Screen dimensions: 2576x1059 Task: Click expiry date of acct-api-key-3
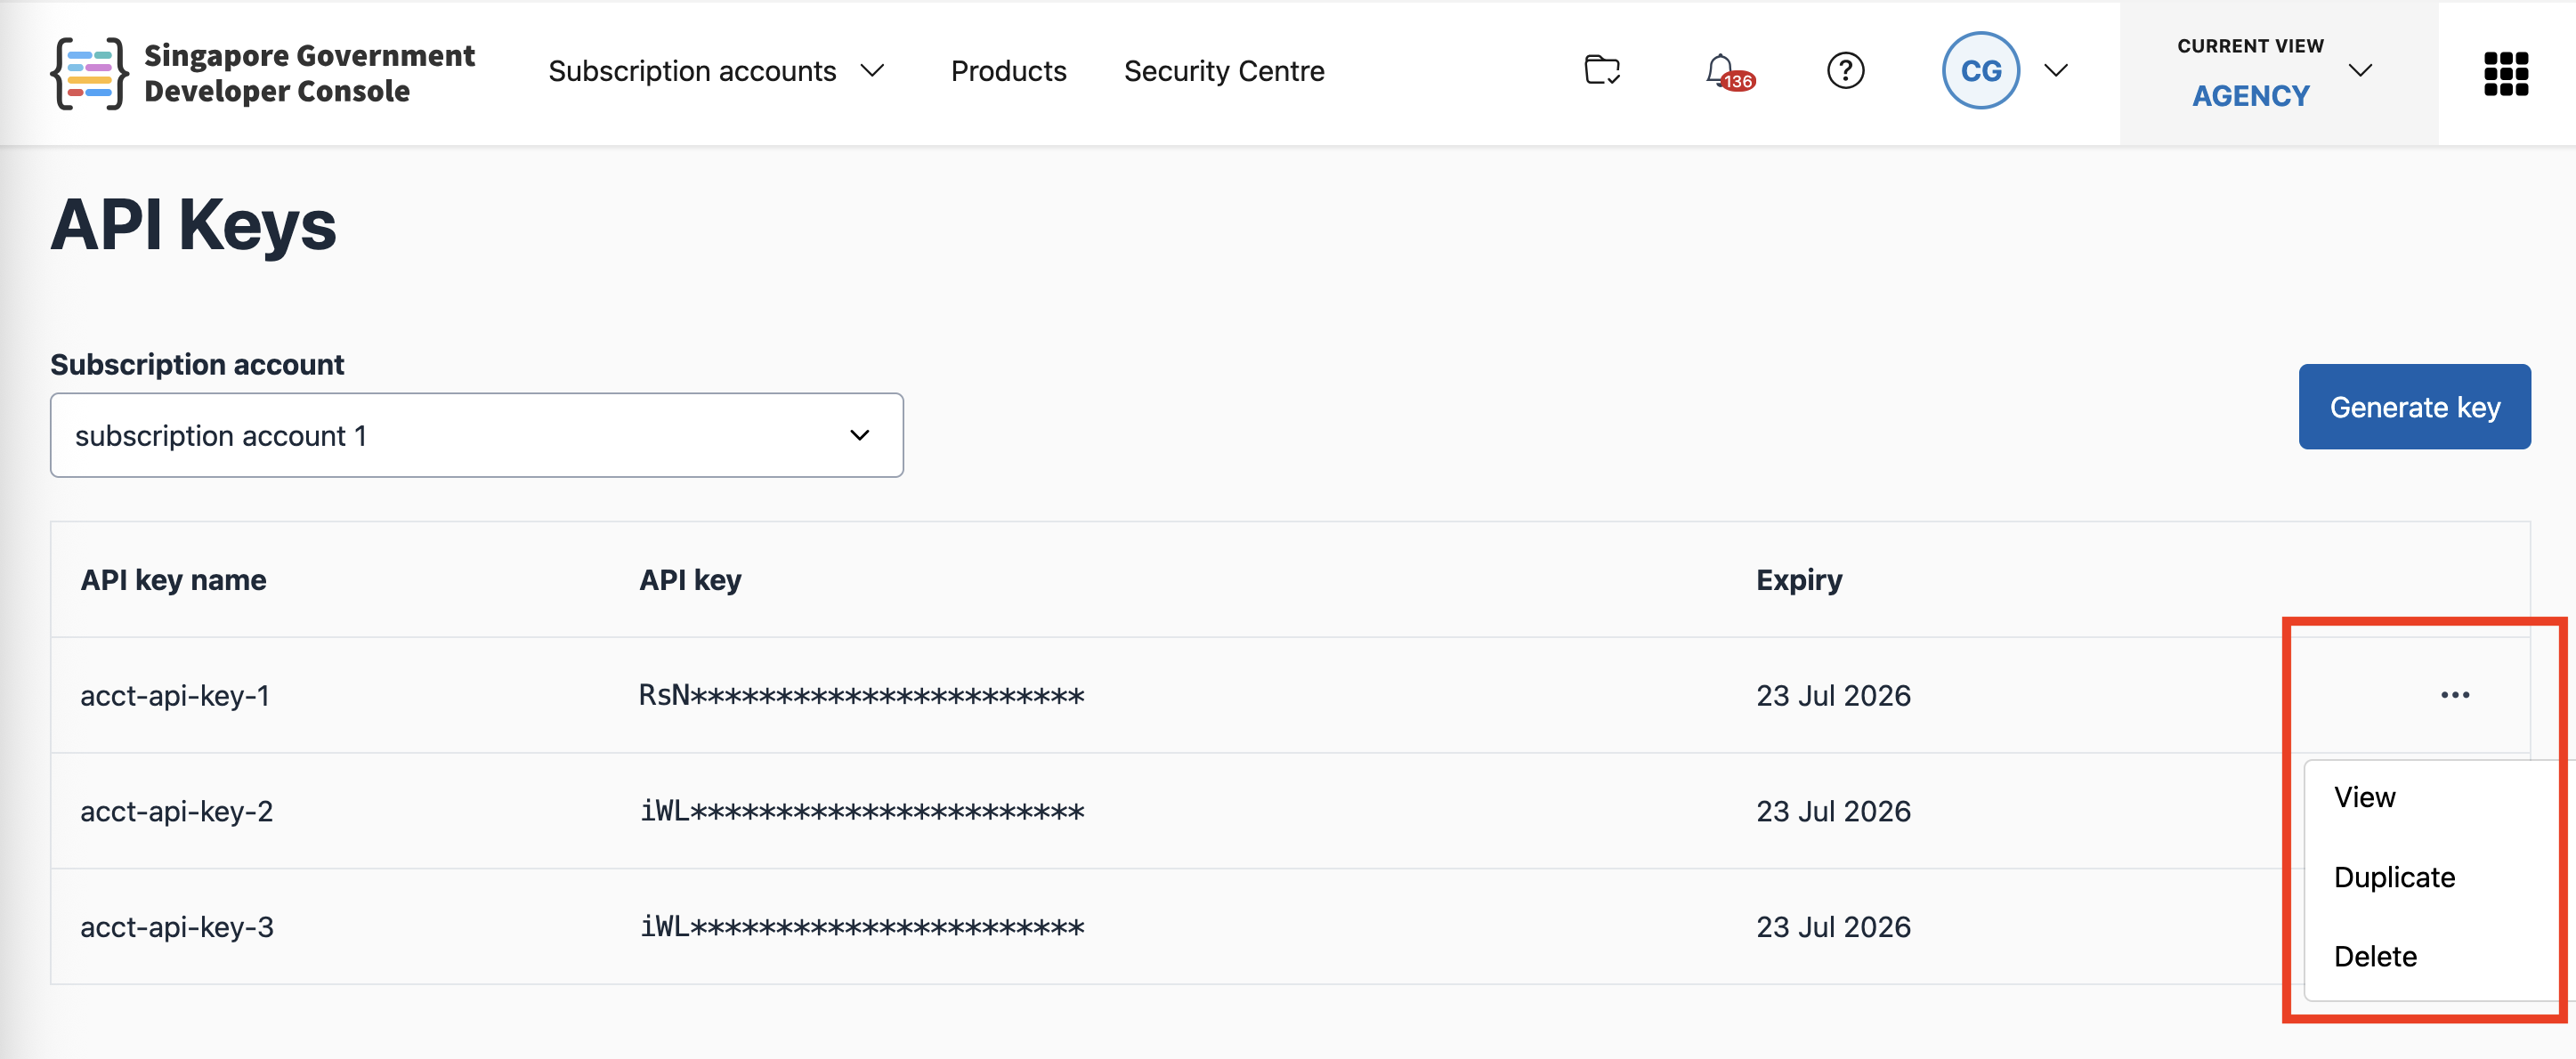[x=1833, y=927]
